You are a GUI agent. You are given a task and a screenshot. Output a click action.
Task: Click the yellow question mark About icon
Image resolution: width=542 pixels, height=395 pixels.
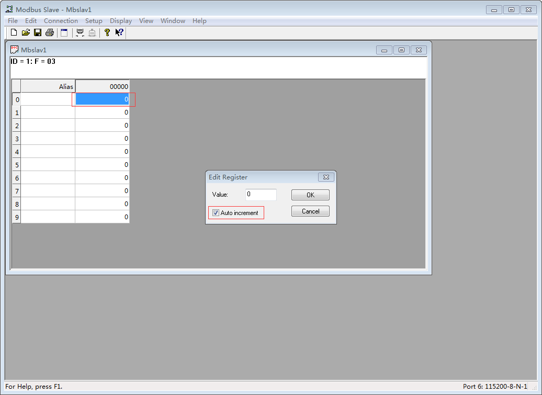107,32
